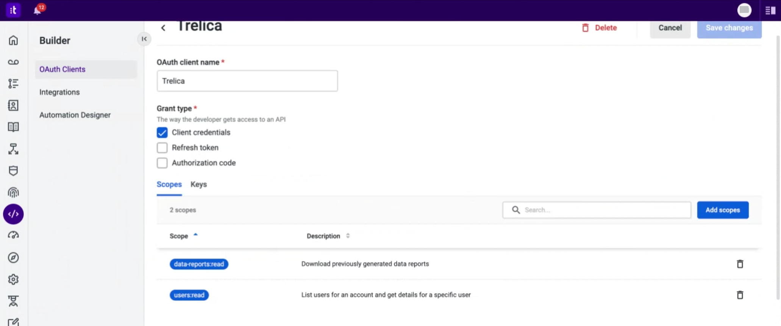Viewport: 781px width, 326px height.
Task: Open the DNA-style sidebar icon
Action: click(x=13, y=301)
